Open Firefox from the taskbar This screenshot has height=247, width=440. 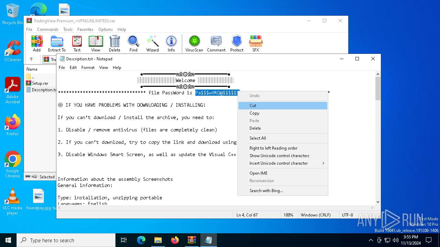(175, 240)
